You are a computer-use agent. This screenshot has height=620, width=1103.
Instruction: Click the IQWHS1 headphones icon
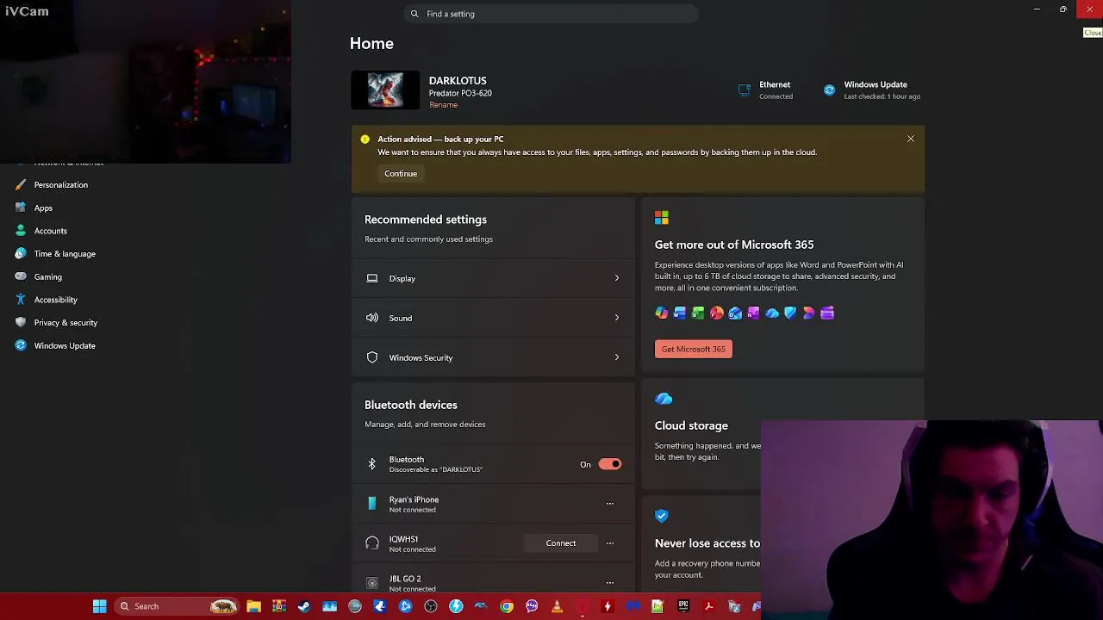[372, 543]
